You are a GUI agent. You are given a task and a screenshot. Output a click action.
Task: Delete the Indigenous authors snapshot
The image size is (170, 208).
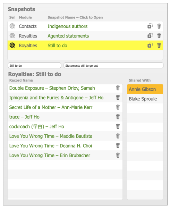coord(159,26)
